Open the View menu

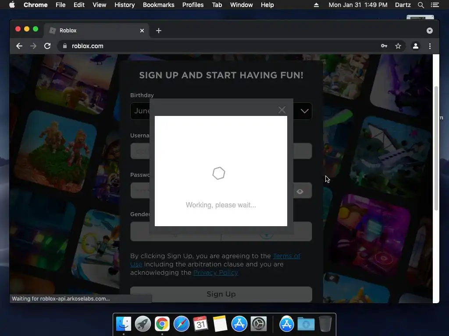(x=100, y=5)
